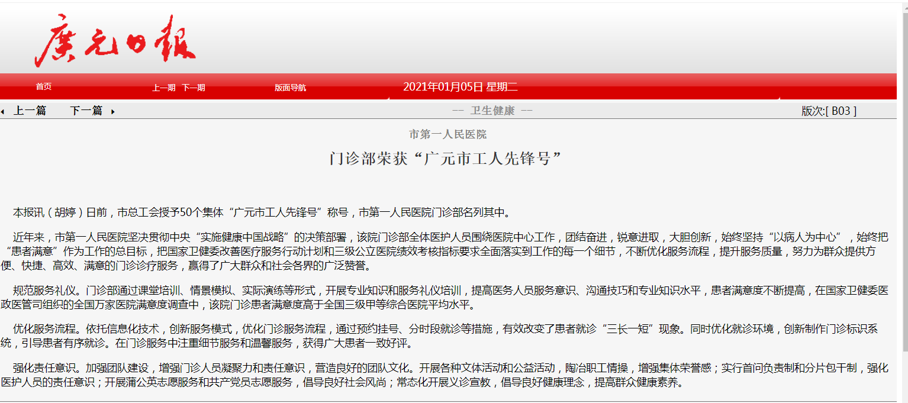Click the left arrow beside 上一篇
Screen dimensions: 908x403
(x=3, y=111)
